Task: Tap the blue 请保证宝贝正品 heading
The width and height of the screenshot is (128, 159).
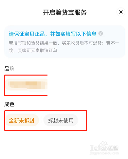Action: click(27, 34)
